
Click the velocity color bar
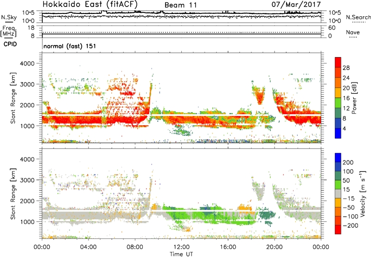coord(338,193)
